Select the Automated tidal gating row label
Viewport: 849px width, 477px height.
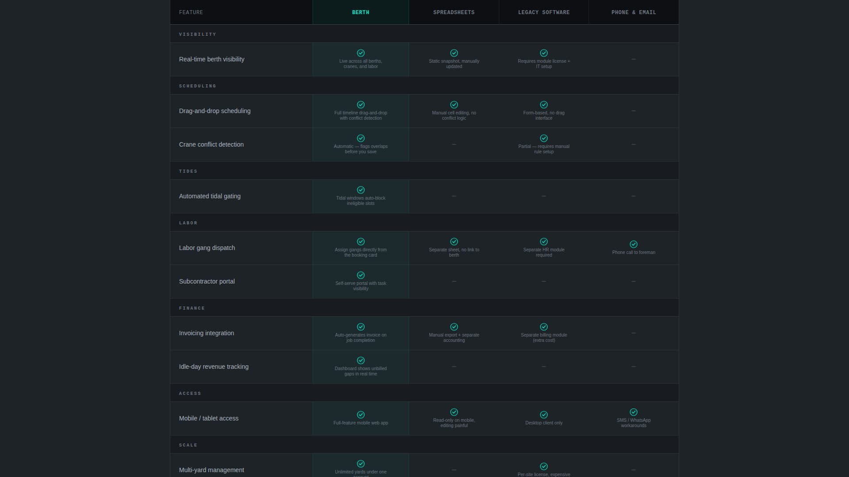tap(210, 196)
